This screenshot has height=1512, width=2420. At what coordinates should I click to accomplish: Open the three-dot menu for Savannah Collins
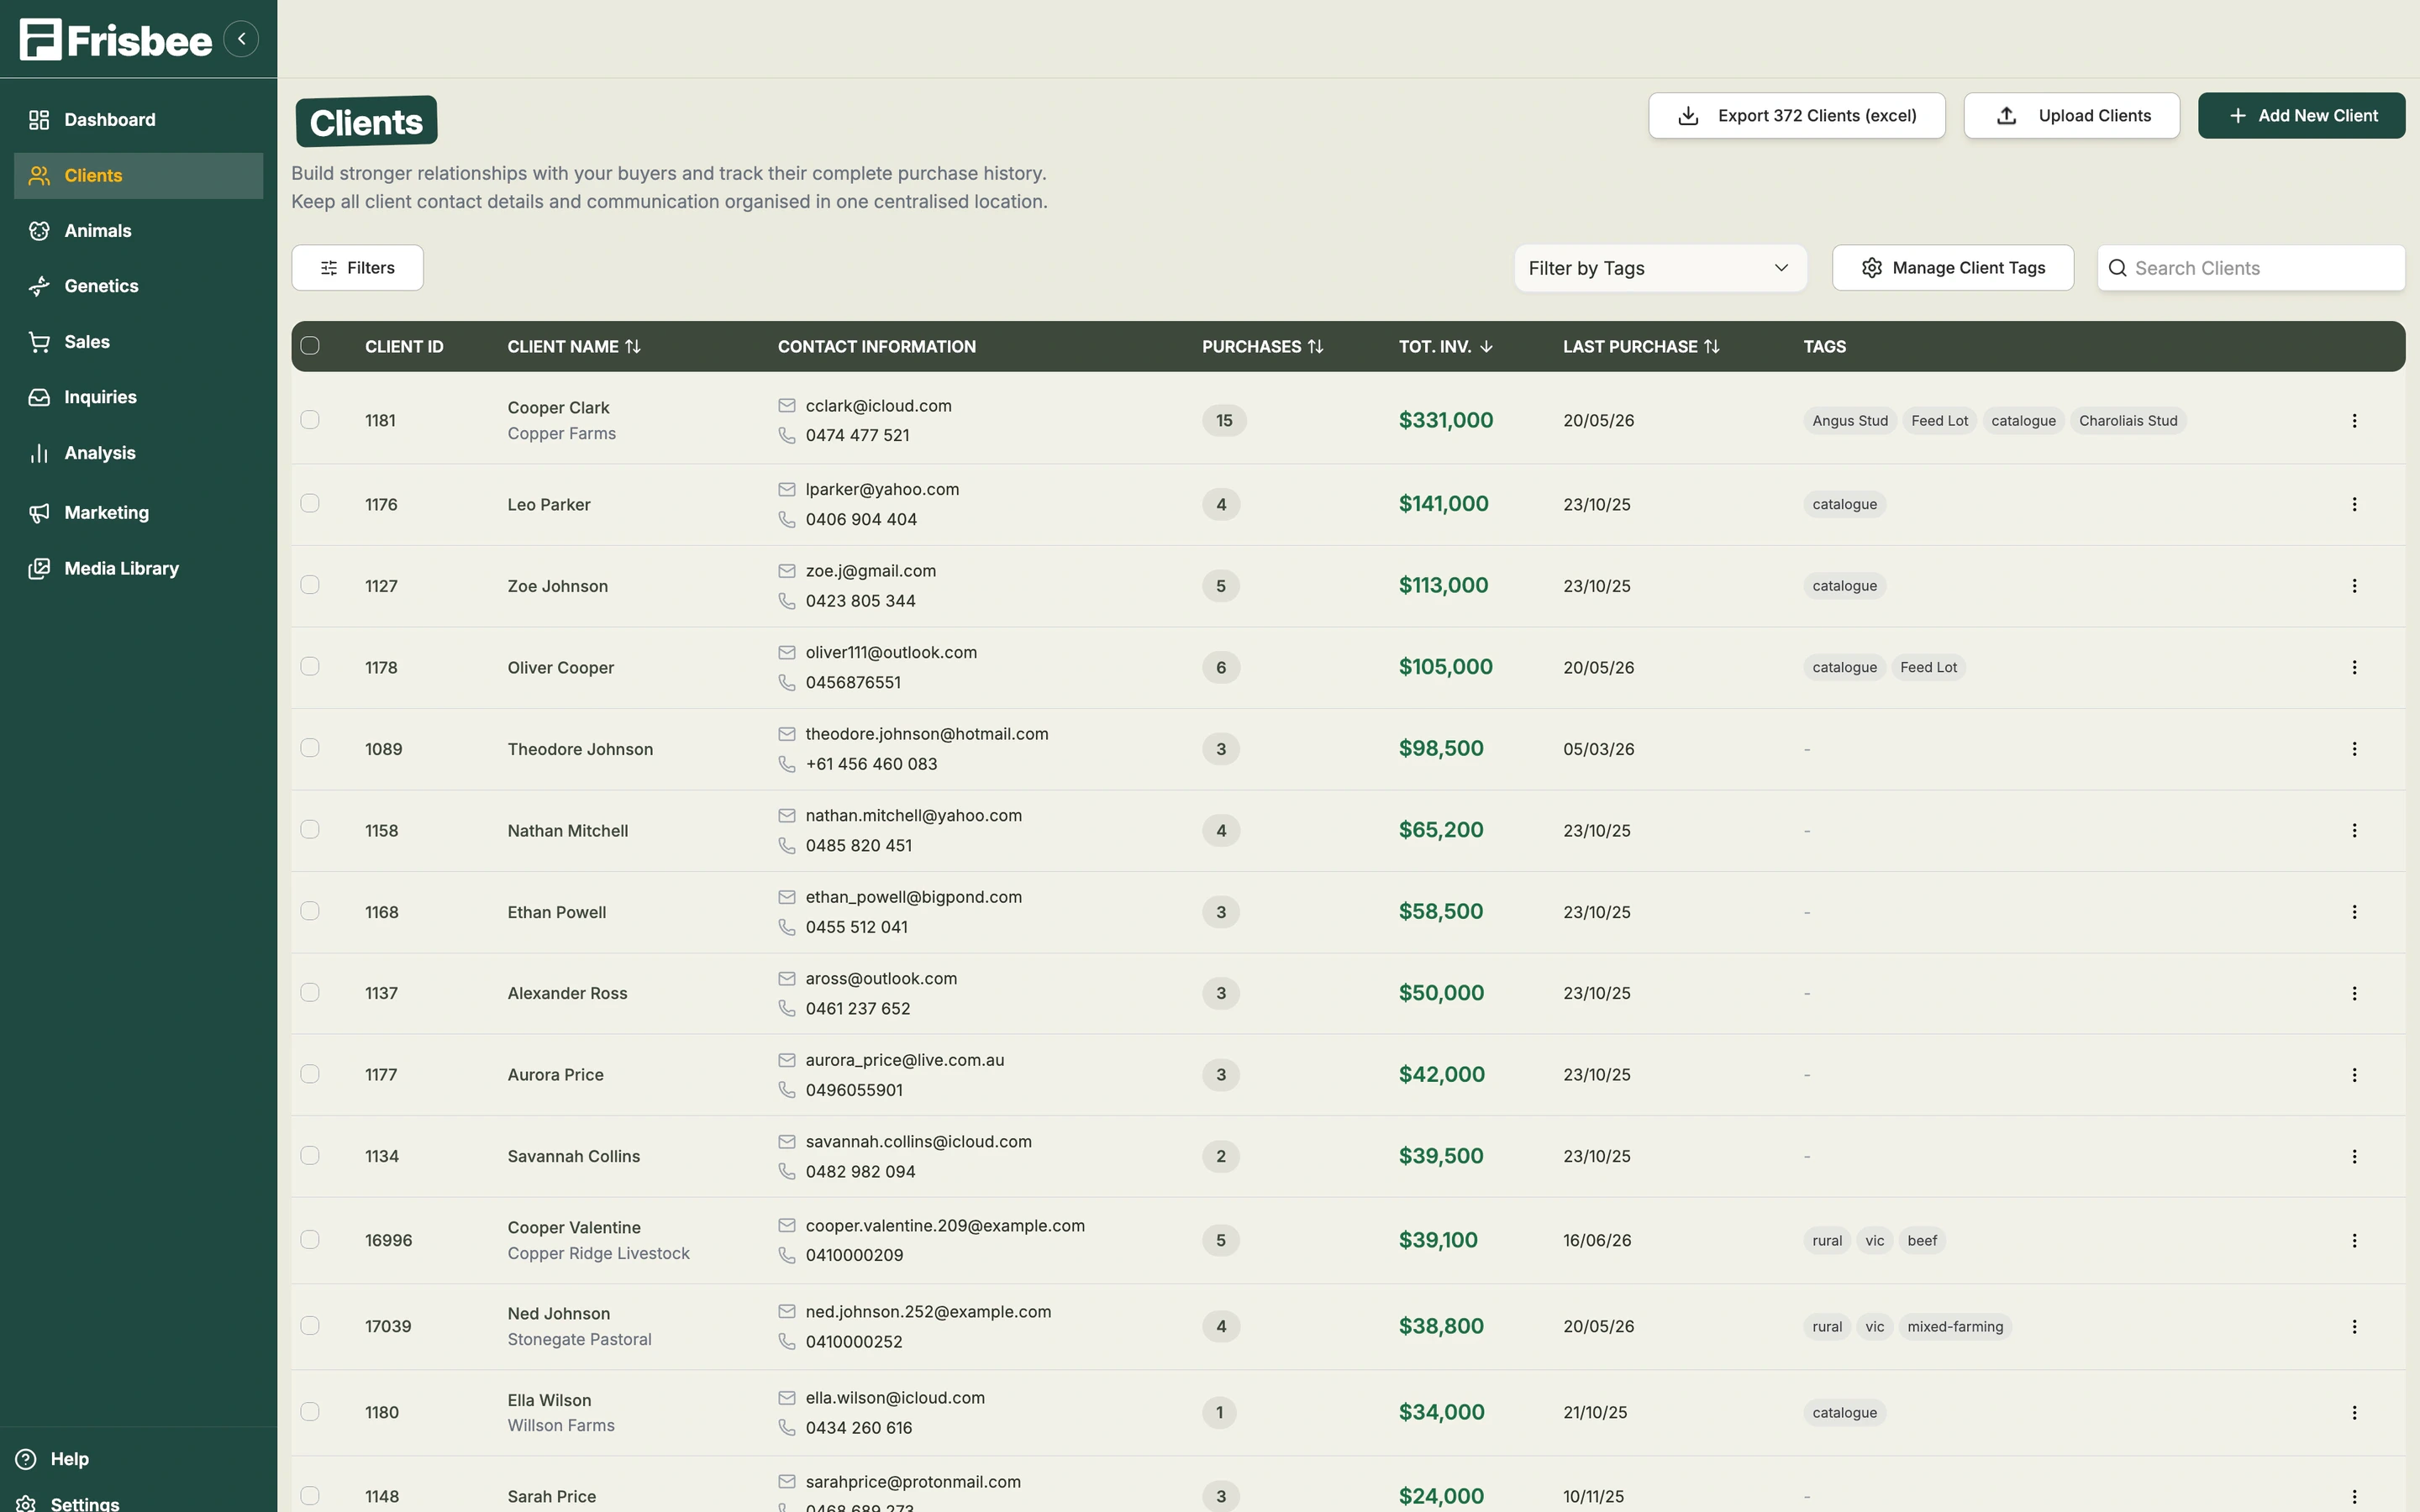tap(2354, 1156)
